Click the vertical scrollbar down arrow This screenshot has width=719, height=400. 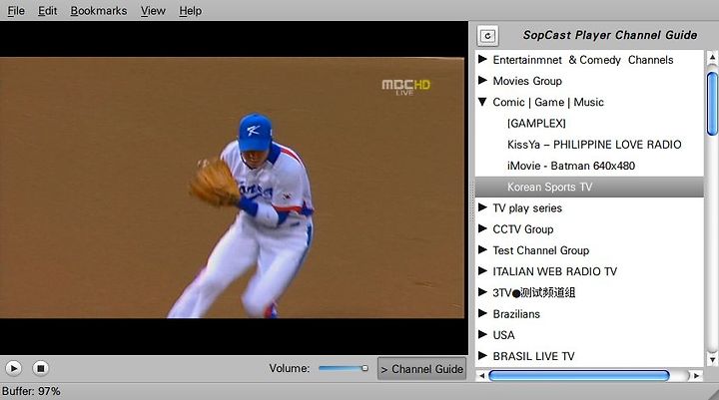tap(712, 359)
